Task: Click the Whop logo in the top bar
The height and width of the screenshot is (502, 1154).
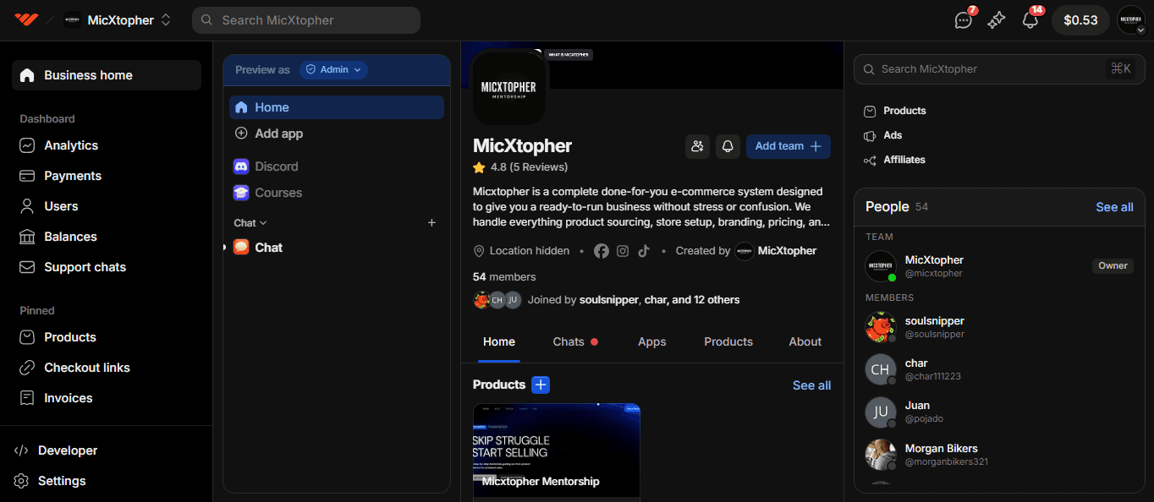Action: (27, 19)
